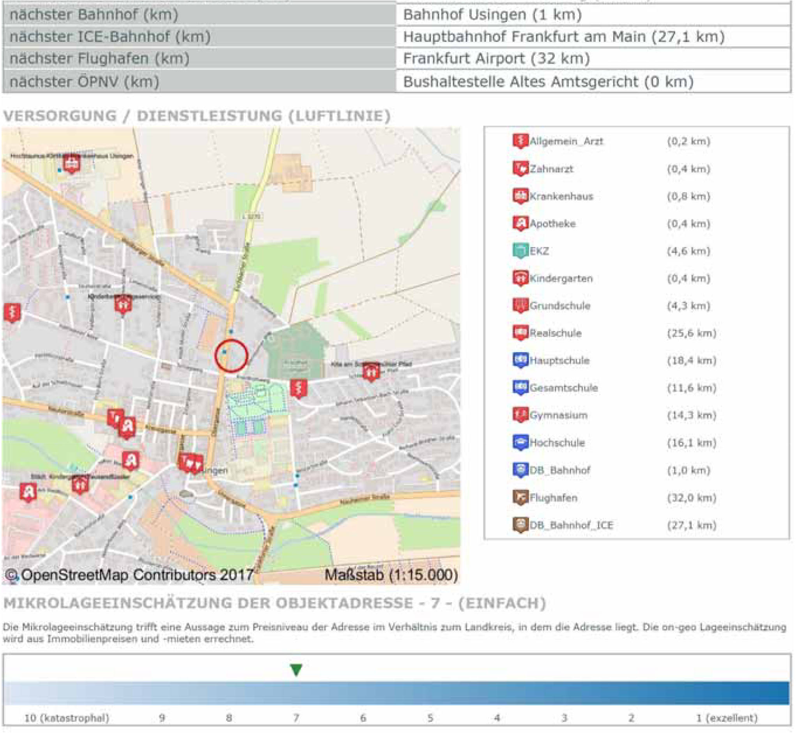Click the Allgemein_Arzt legend icon
Image resolution: width=798 pixels, height=754 pixels.
click(x=520, y=141)
